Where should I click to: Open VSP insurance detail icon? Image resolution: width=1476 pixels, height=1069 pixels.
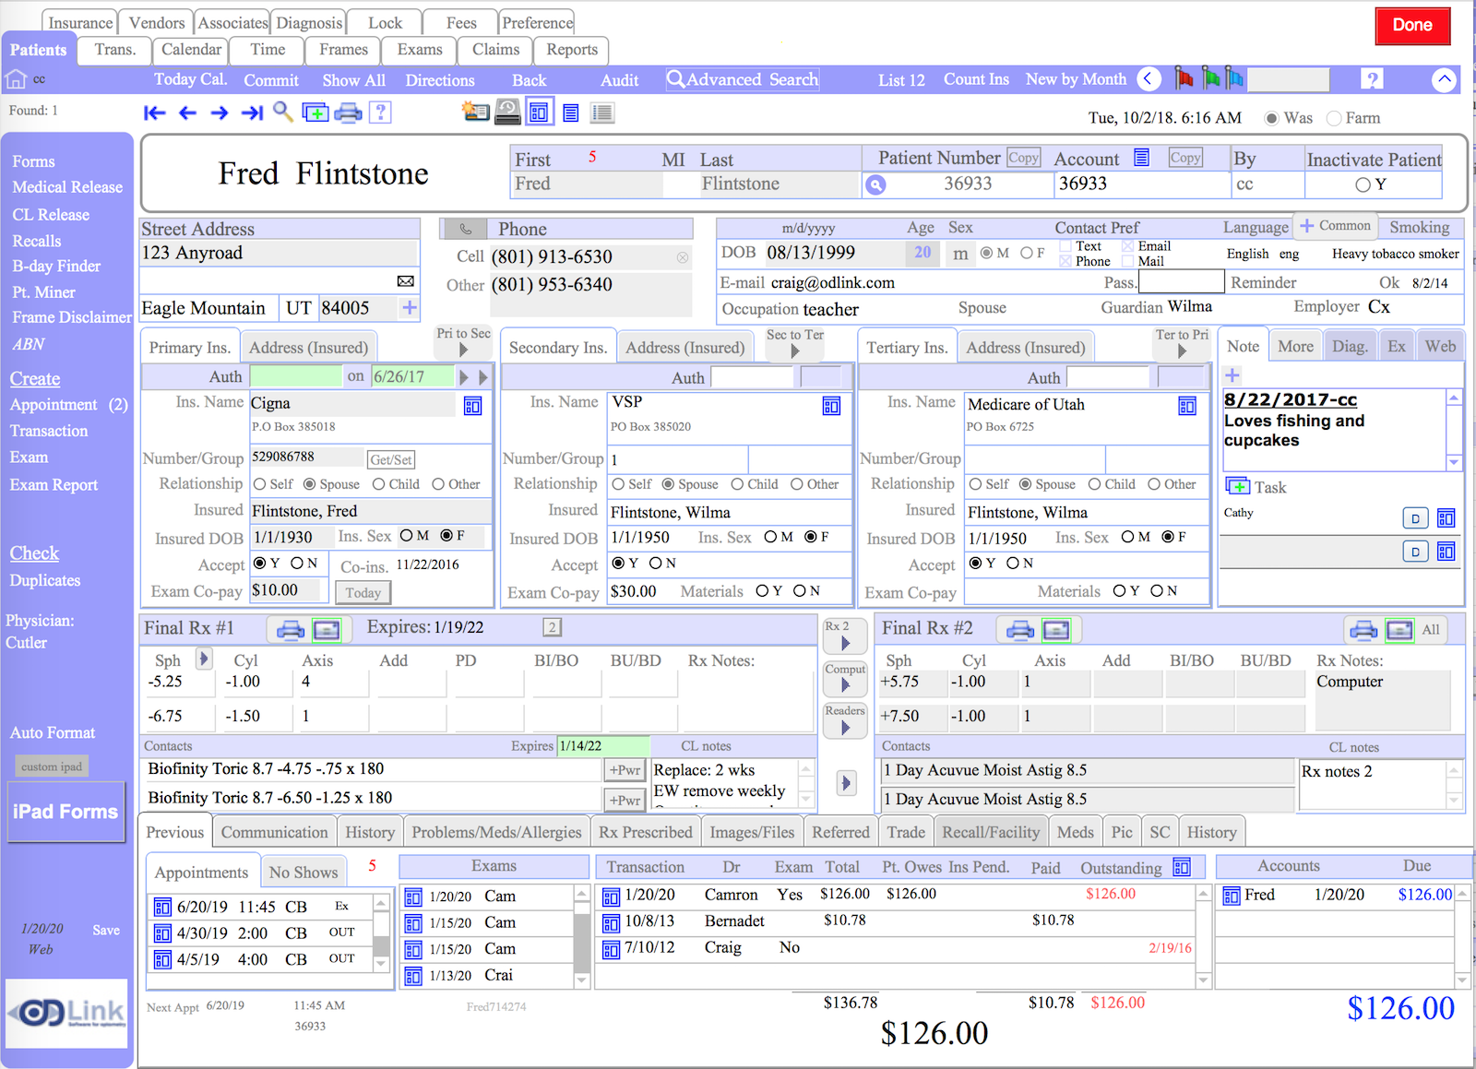click(831, 406)
